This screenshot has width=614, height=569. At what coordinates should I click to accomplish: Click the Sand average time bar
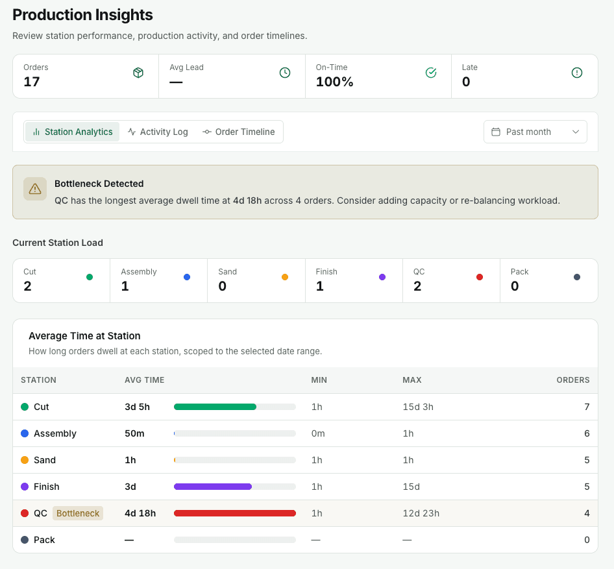click(235, 460)
